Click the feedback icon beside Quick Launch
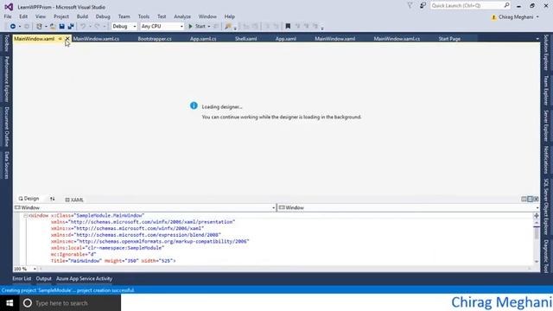553x311 pixels. [423, 6]
